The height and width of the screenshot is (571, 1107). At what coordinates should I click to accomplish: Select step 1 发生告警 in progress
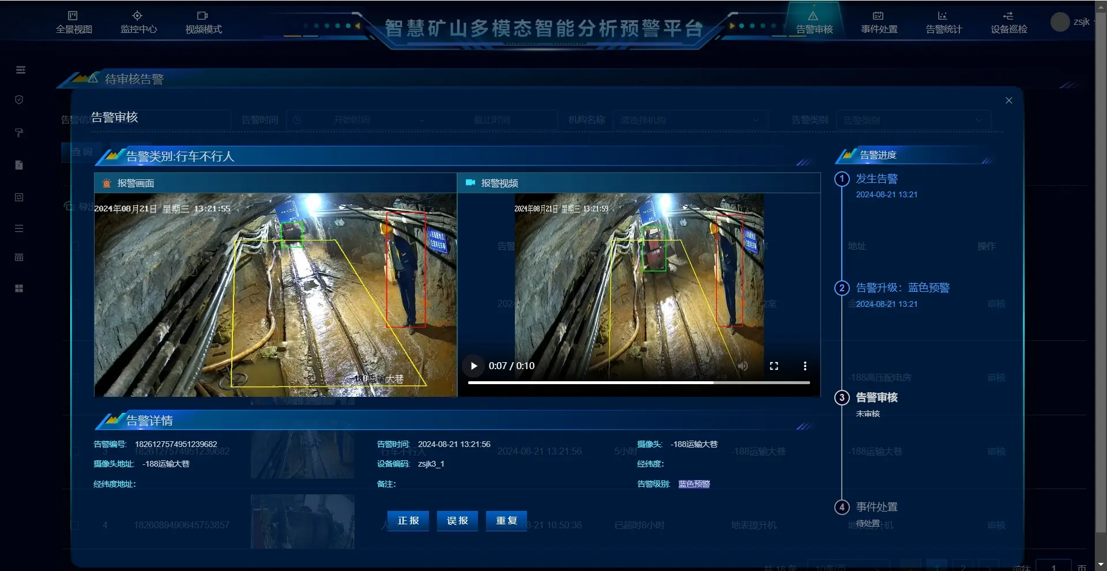point(876,179)
